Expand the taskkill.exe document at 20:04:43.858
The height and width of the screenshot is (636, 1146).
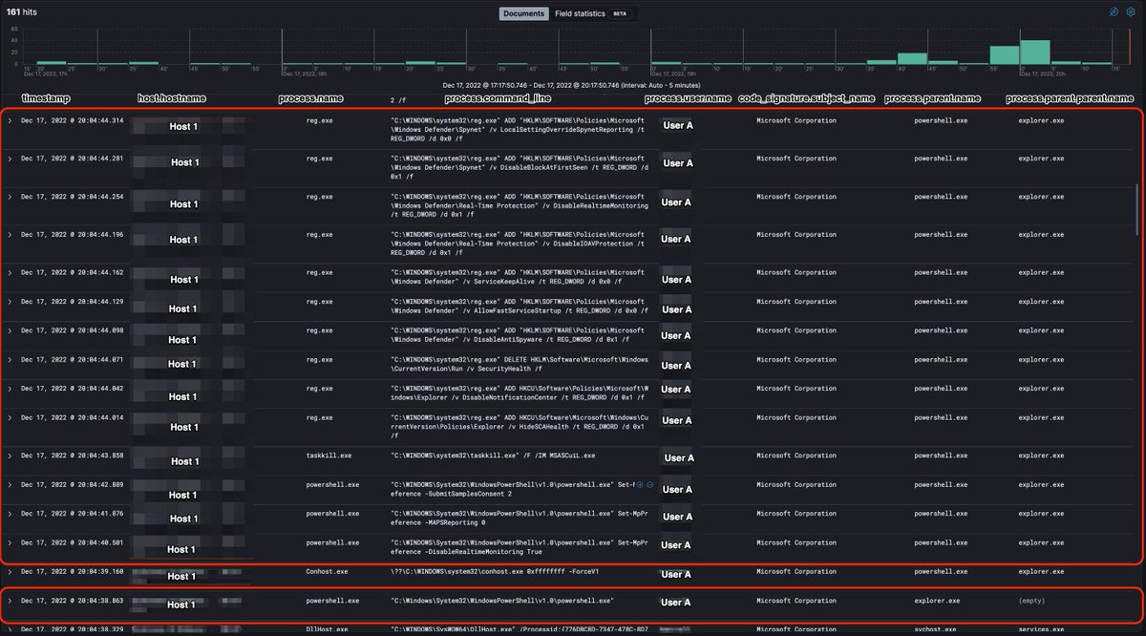tap(10, 455)
